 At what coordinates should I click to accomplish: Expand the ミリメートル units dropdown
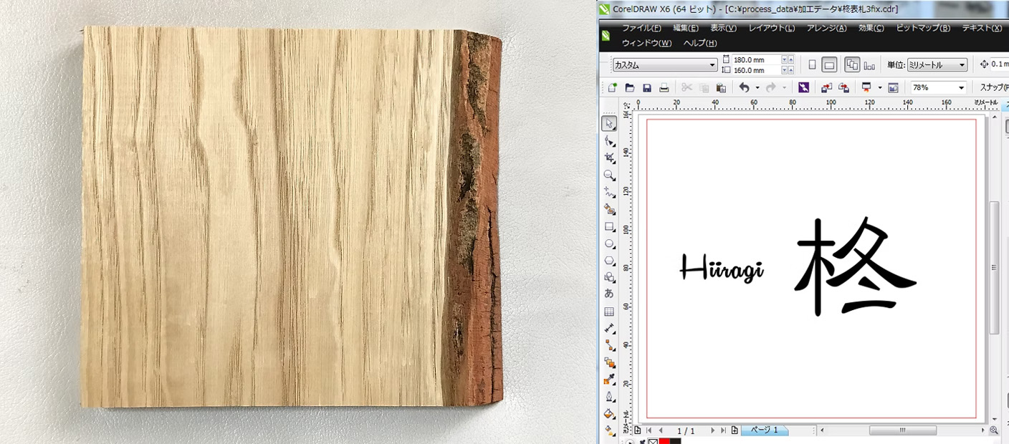[x=961, y=65]
